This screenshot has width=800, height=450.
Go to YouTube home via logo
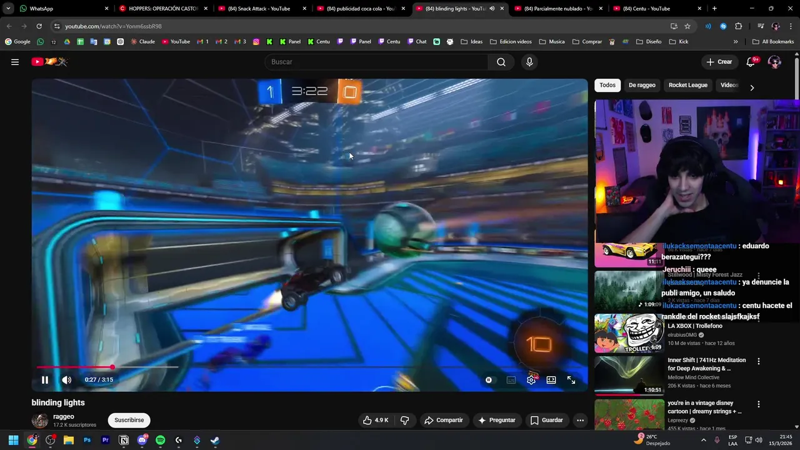click(x=49, y=62)
